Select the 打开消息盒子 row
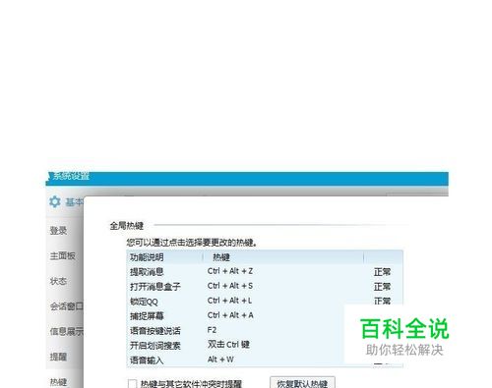The height and width of the screenshot is (388, 492). click(x=265, y=286)
